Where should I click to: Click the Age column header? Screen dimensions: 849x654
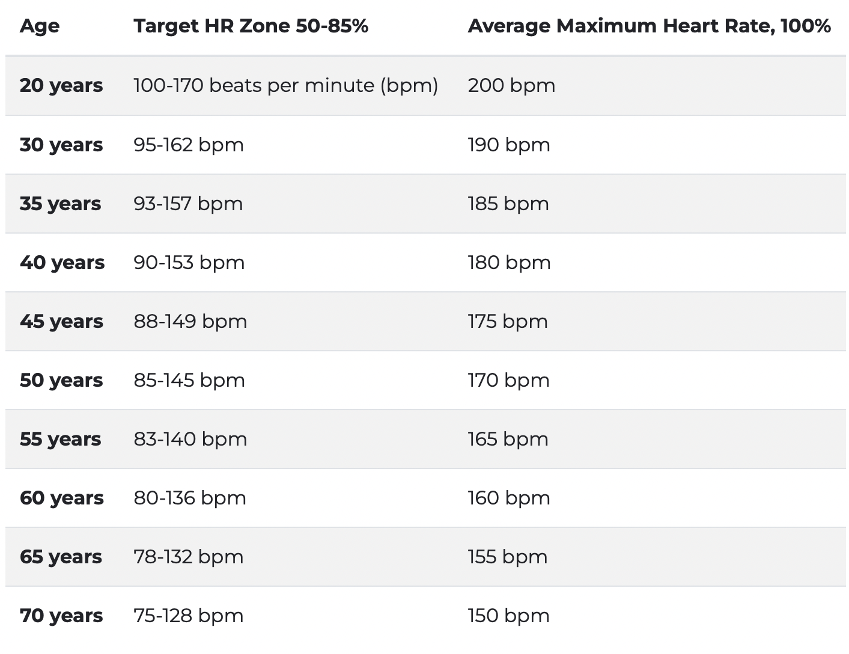[x=40, y=26]
